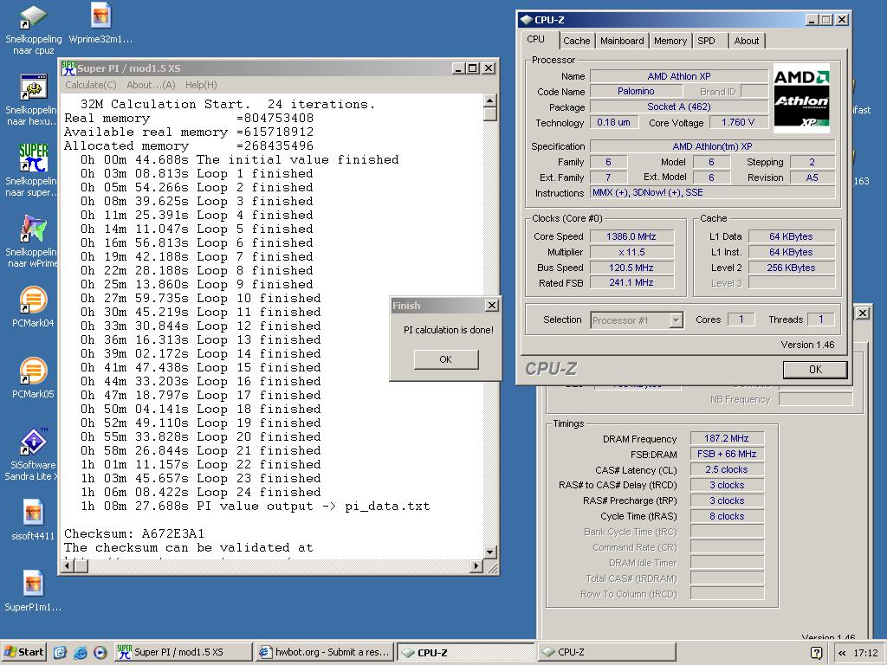Confirm the PI calculation is done dialog with OK
Screen dimensions: 887x665
[x=446, y=359]
